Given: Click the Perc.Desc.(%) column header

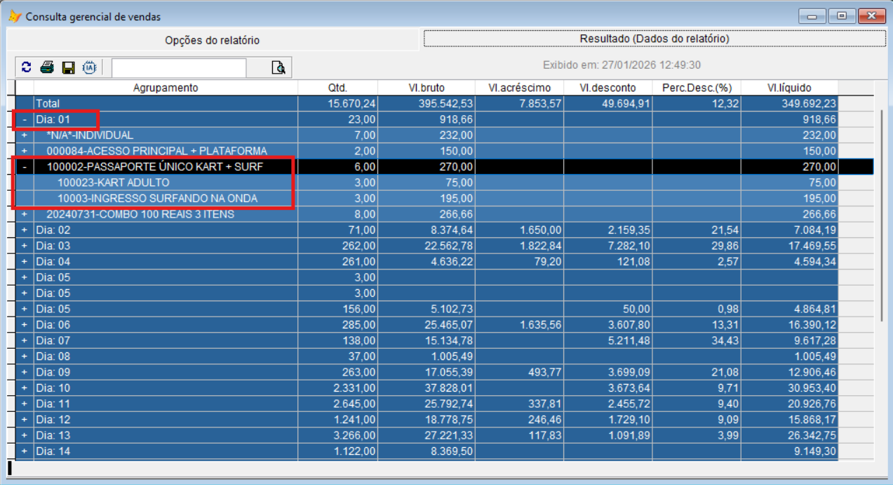Looking at the screenshot, I should pos(696,88).
